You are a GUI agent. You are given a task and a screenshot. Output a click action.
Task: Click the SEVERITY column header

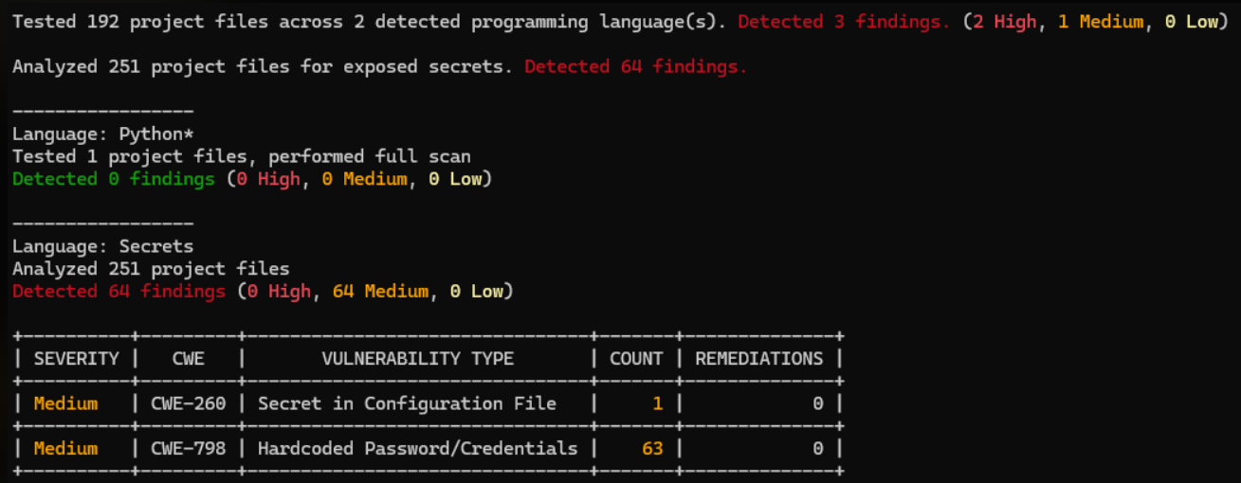point(77,359)
